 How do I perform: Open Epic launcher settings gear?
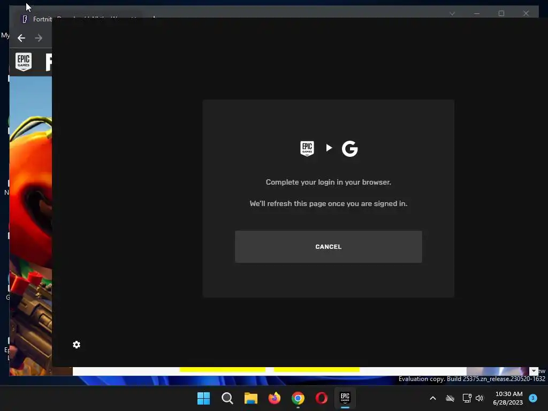pyautogui.click(x=77, y=345)
